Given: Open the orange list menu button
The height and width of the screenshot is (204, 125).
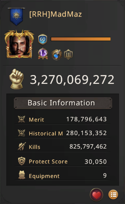Looking at the screenshot, I should [x=113, y=195].
